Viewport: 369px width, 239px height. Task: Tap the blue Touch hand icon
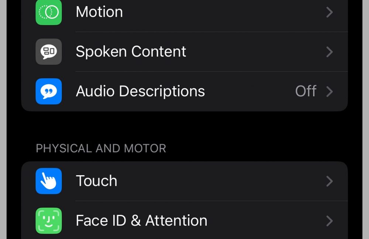pyautogui.click(x=49, y=181)
